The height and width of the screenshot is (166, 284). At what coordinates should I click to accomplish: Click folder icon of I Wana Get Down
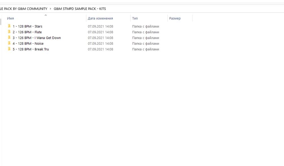point(9,38)
